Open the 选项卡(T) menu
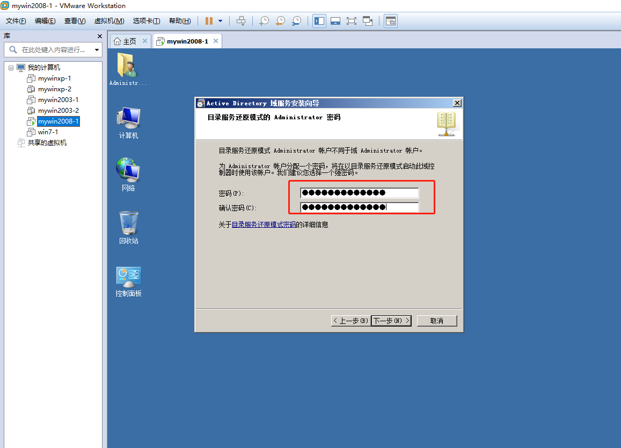The width and height of the screenshot is (621, 448). coord(147,21)
